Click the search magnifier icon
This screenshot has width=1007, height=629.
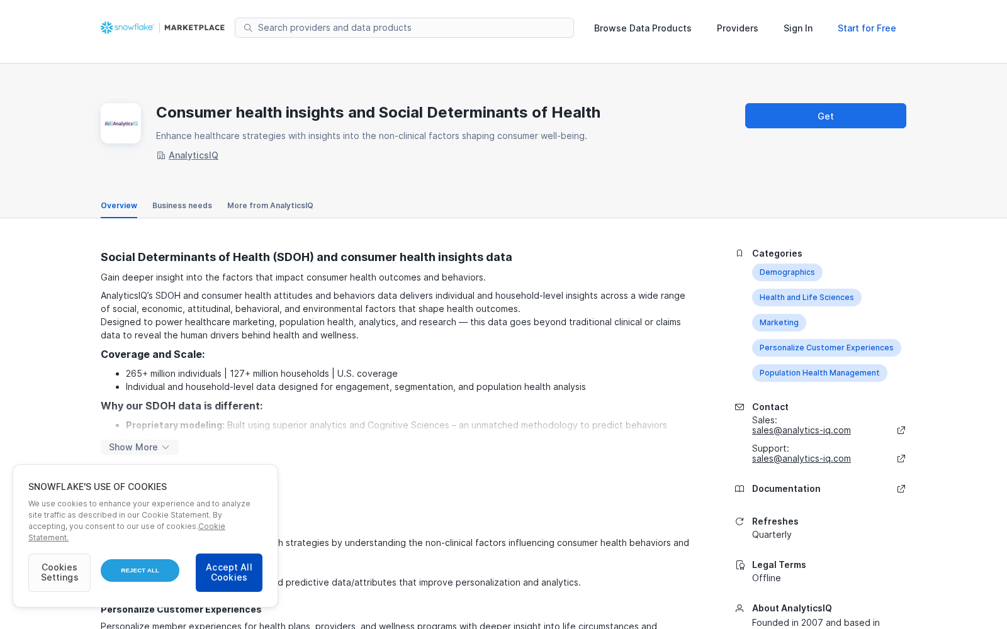click(248, 28)
